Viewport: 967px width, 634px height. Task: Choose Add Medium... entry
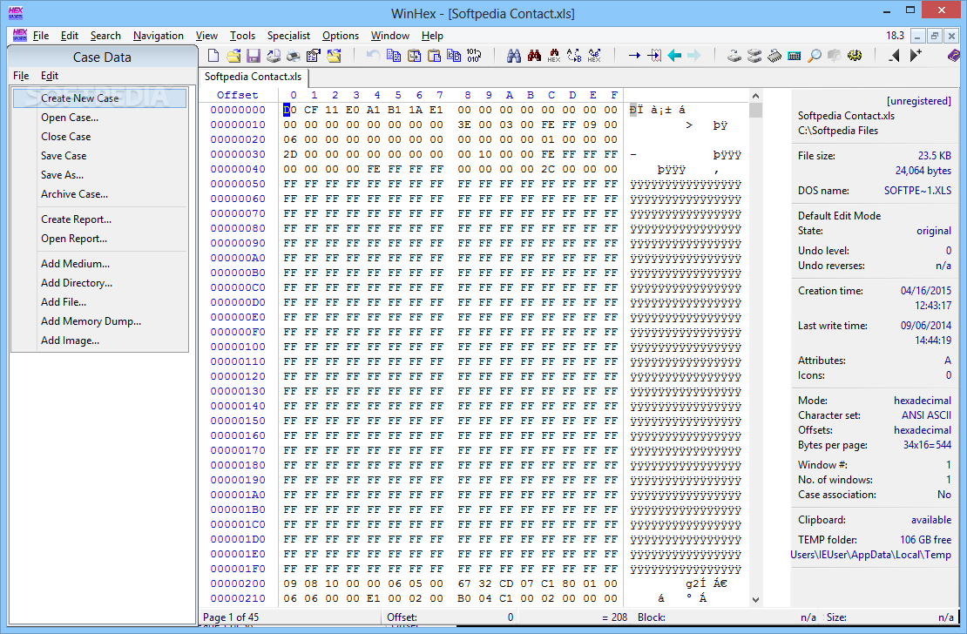pyautogui.click(x=100, y=263)
